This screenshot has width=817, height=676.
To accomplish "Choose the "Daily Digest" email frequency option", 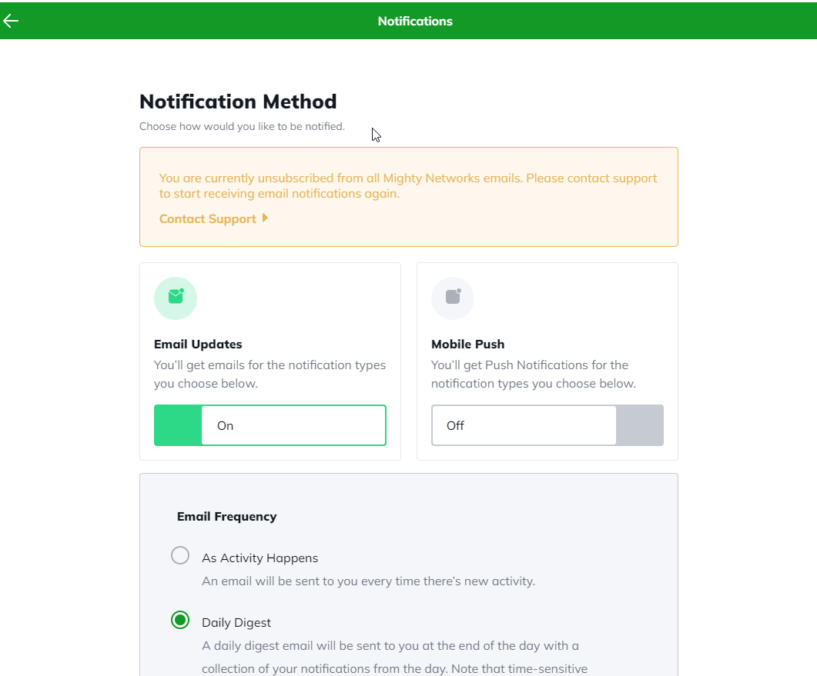I will click(180, 620).
